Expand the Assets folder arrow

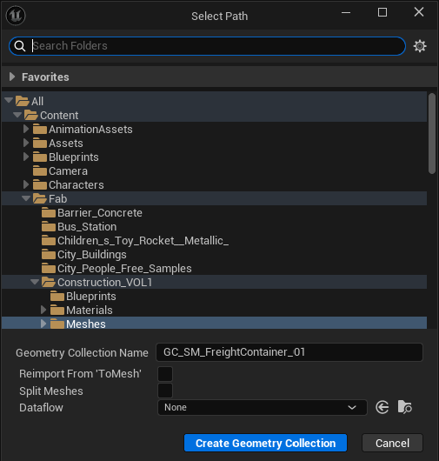point(26,143)
